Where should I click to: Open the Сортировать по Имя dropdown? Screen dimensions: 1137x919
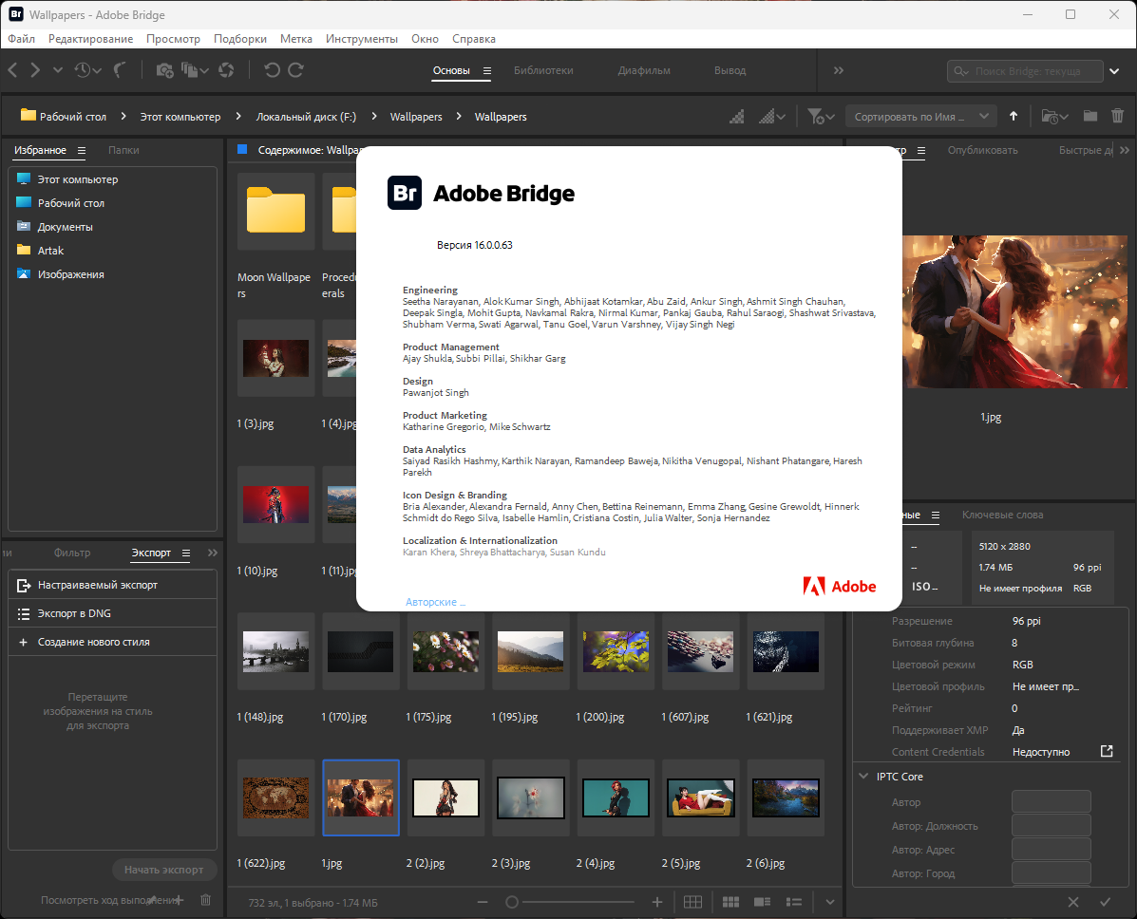coord(921,116)
